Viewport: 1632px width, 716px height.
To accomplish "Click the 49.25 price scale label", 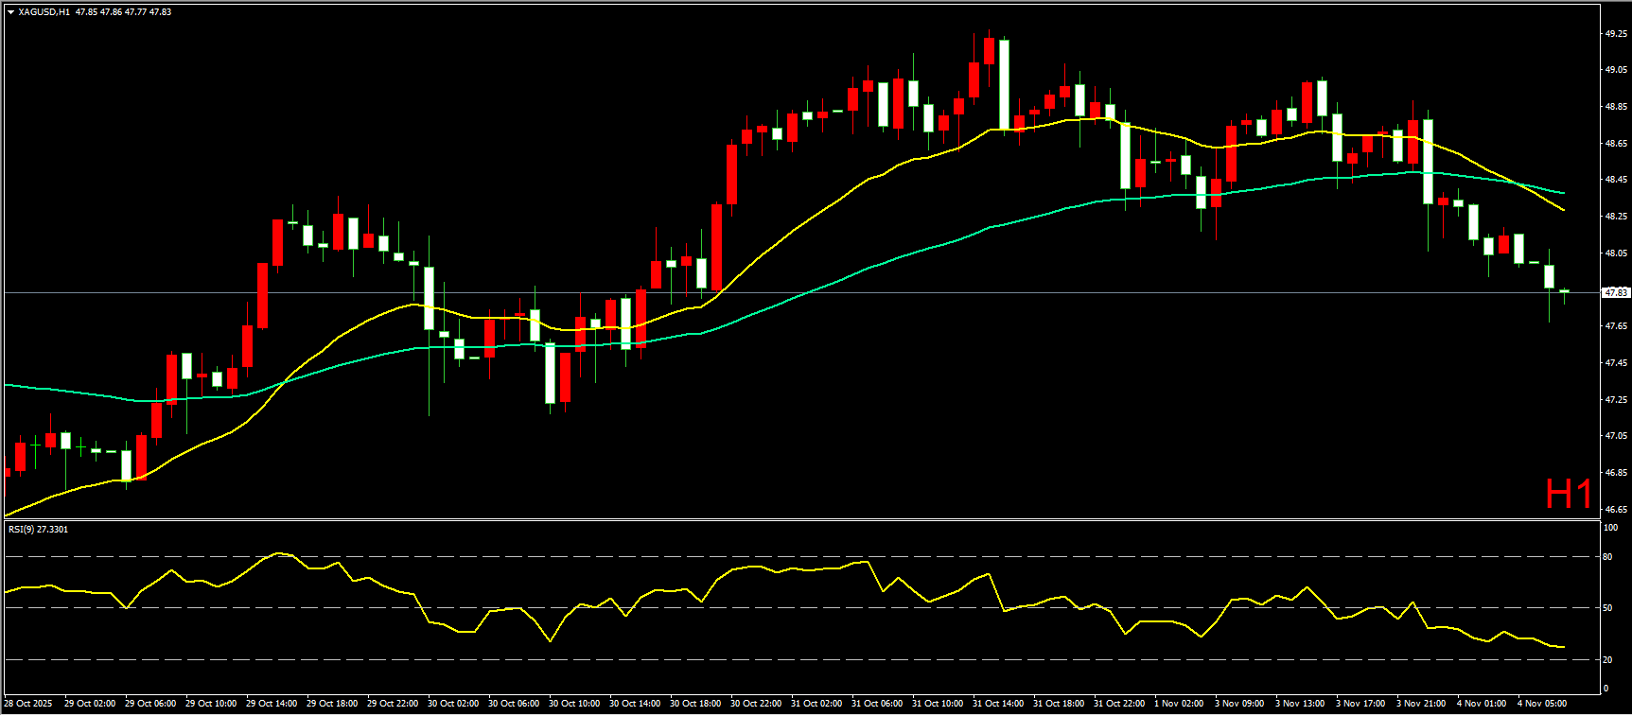I will coord(1616,34).
